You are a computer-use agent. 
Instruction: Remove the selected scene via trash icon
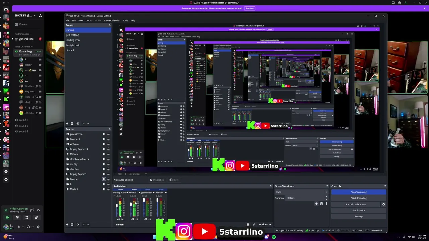click(x=72, y=123)
